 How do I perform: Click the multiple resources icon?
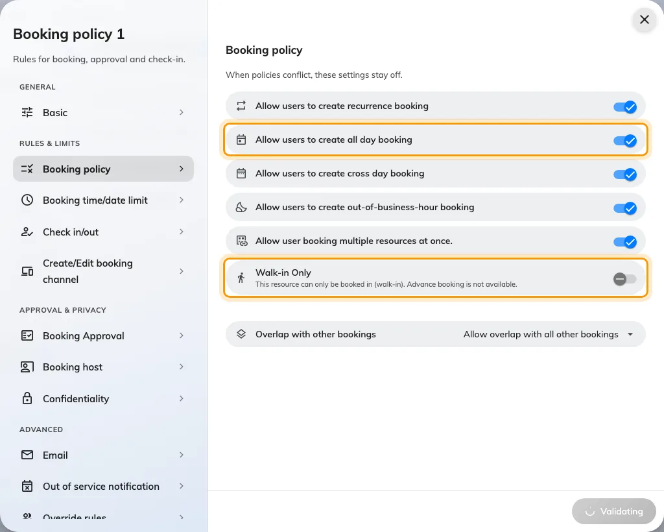(241, 241)
